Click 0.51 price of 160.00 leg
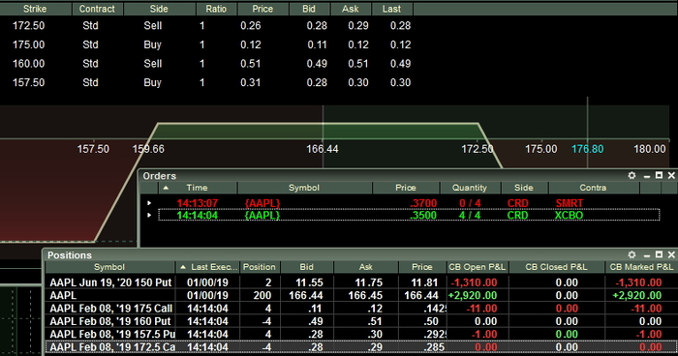Viewport: 678px width, 356px height. click(x=251, y=64)
